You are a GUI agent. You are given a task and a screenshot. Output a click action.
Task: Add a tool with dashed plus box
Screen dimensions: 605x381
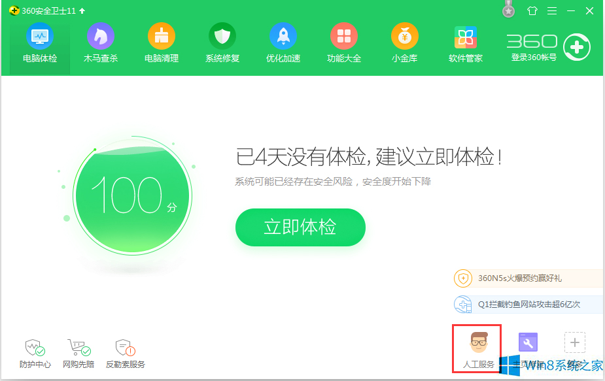coord(574,342)
